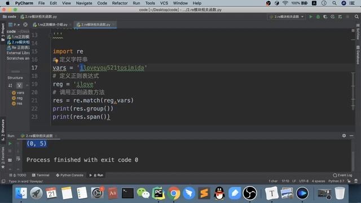Screen dimensions: 361x203
Task: Expand Scratches and Consoles node
Action: pos(18,59)
